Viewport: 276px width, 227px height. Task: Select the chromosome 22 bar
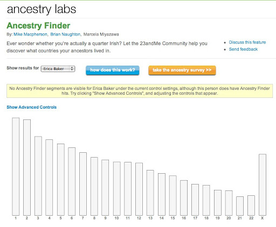point(251,205)
